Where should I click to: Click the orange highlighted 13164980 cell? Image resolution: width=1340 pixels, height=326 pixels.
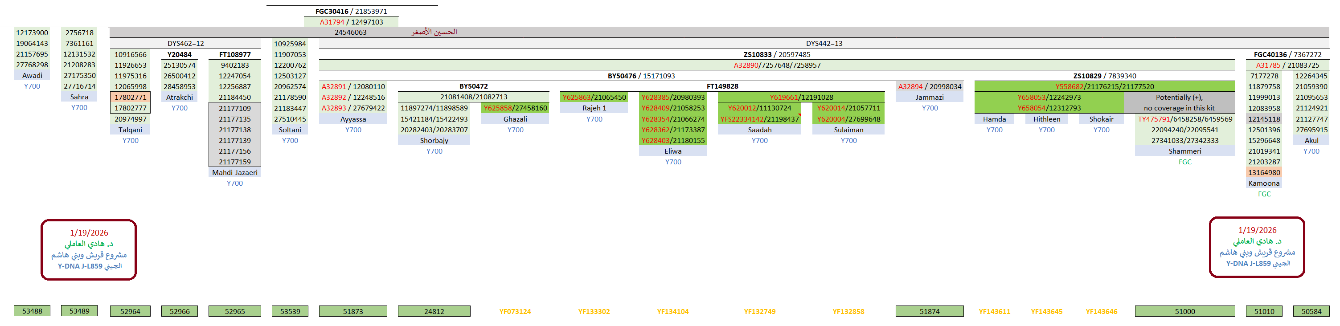coord(1263,173)
